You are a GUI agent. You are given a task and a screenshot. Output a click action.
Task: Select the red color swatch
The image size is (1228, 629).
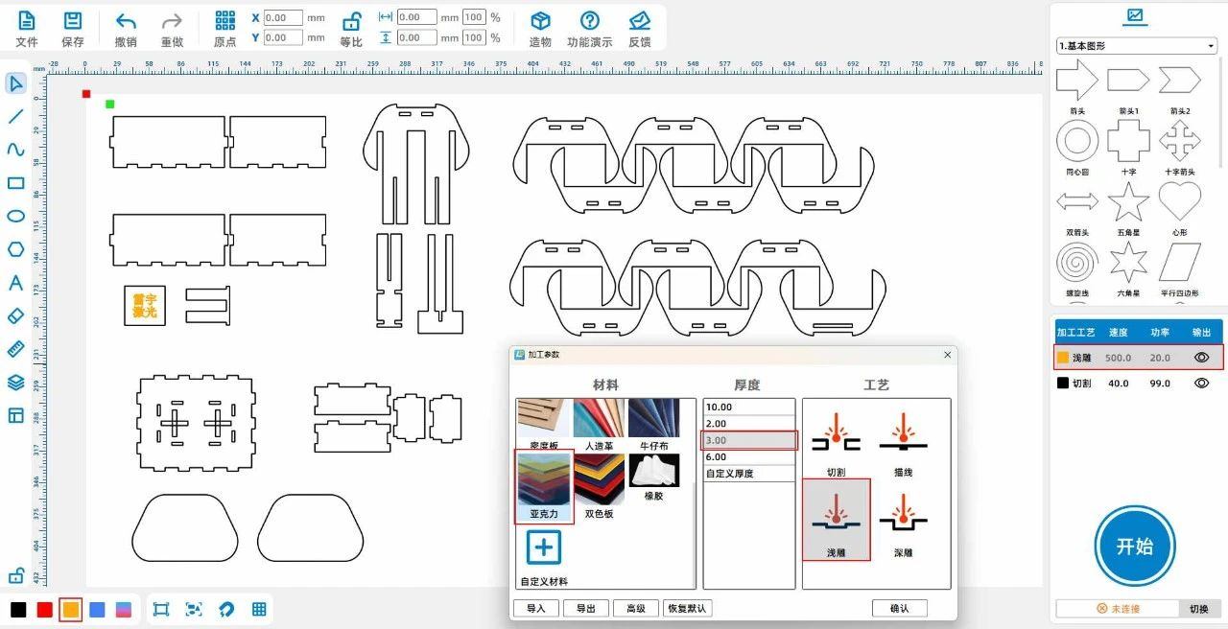pos(44,610)
